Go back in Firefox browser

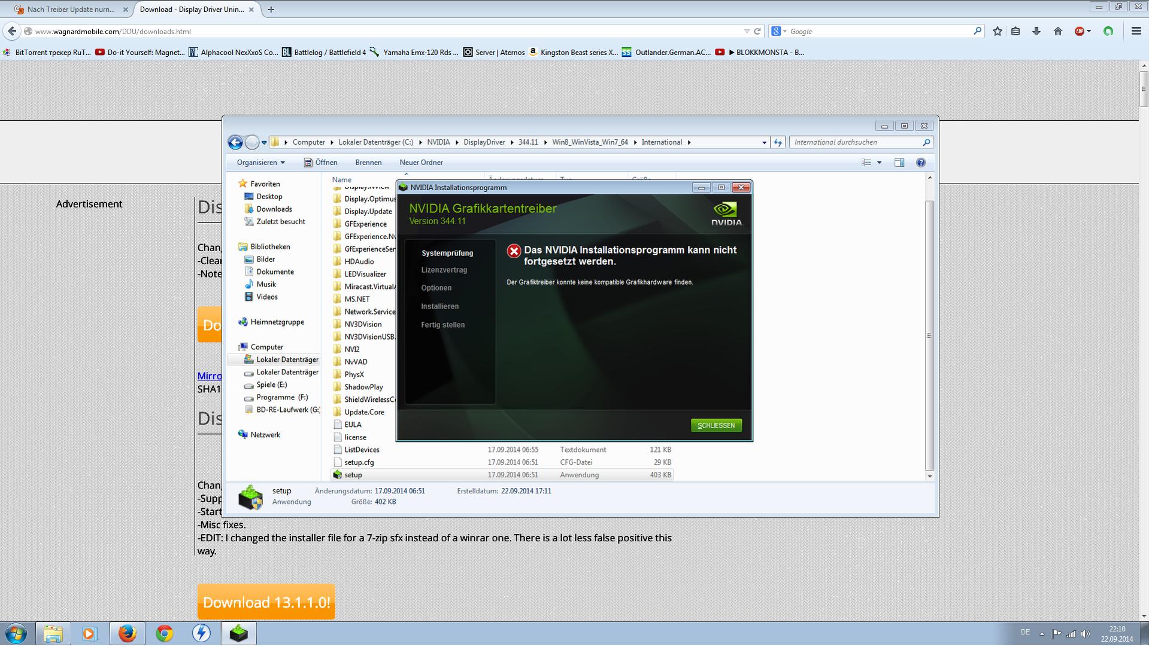point(12,31)
